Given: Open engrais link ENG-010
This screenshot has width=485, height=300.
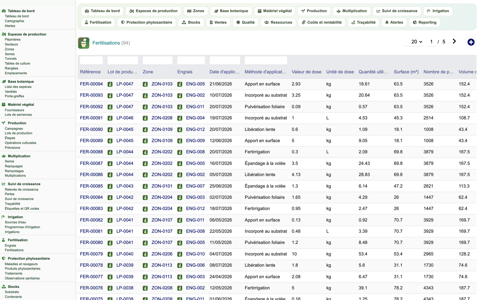Looking at the screenshot, I should coord(195,254).
